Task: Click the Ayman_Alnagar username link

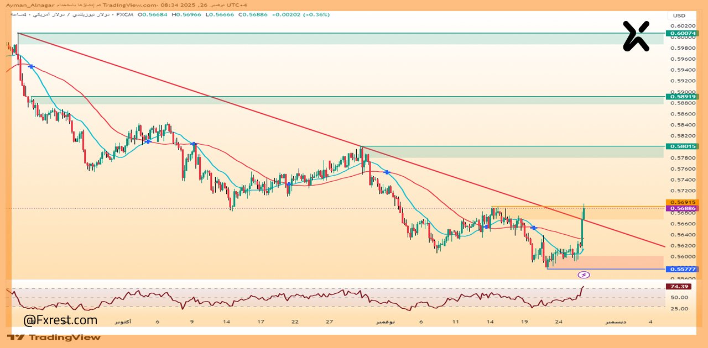Action: pyautogui.click(x=30, y=4)
